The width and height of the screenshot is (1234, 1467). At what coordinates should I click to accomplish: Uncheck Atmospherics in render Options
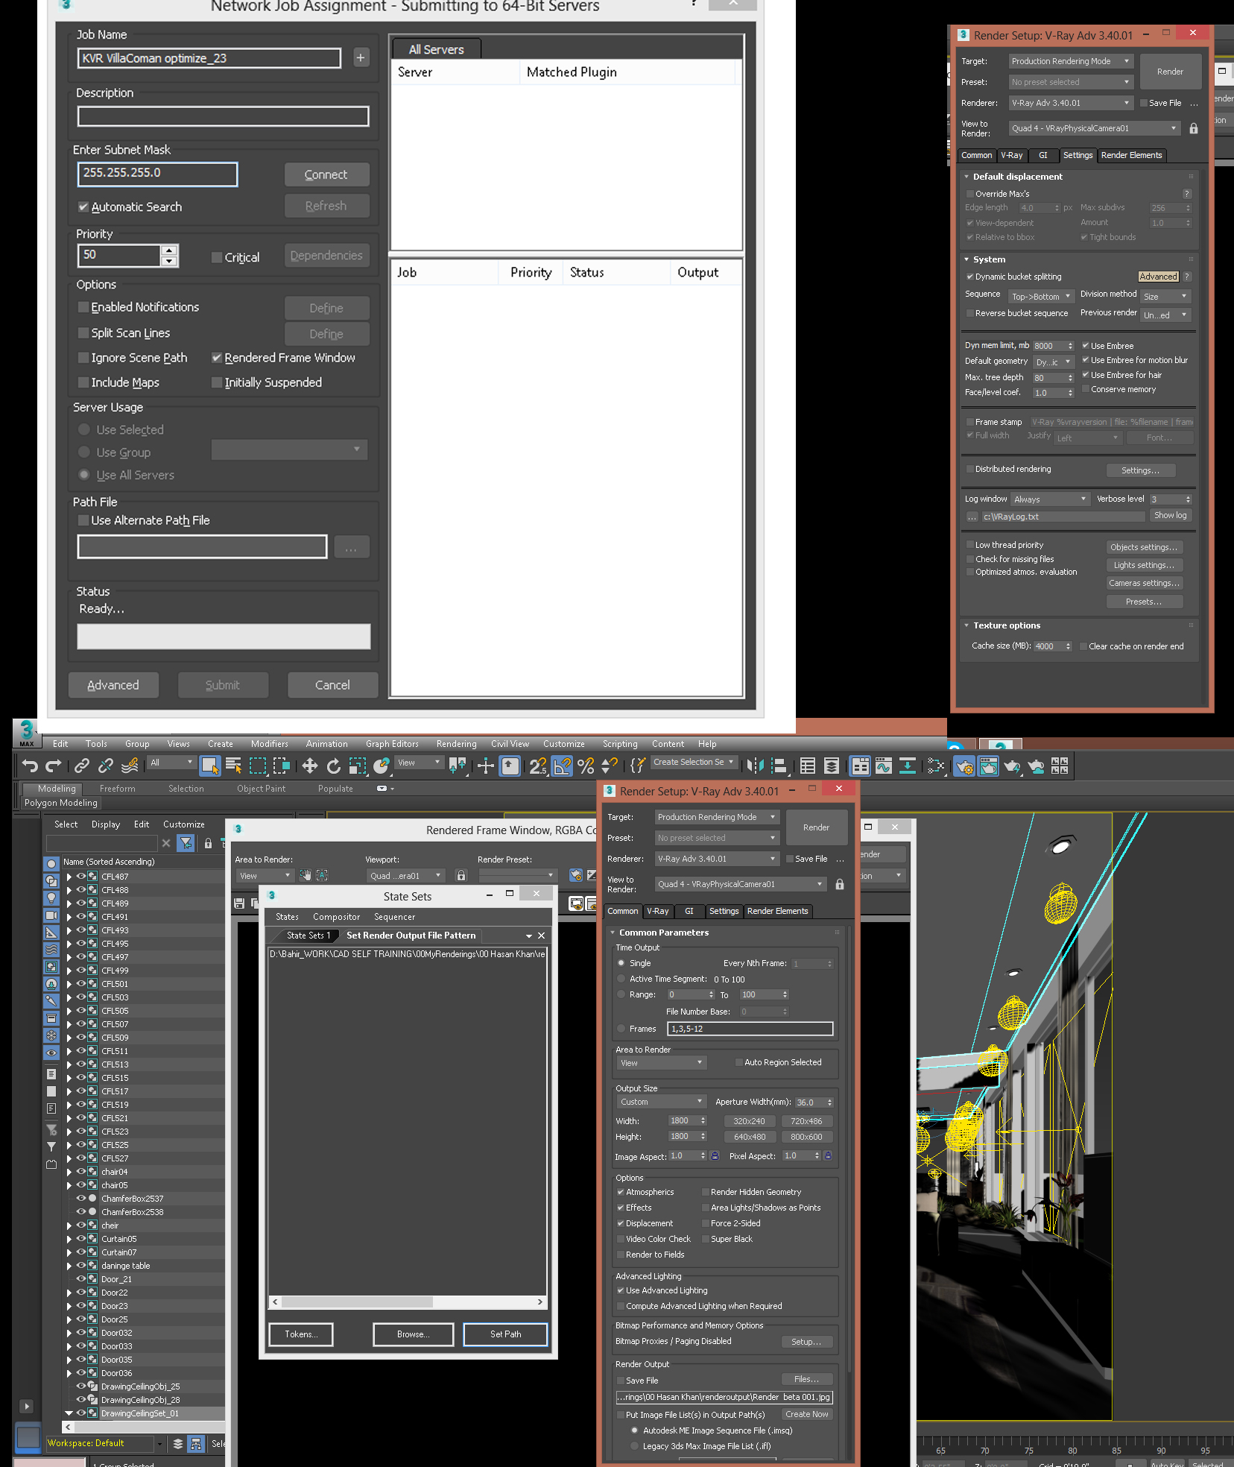(x=621, y=1192)
